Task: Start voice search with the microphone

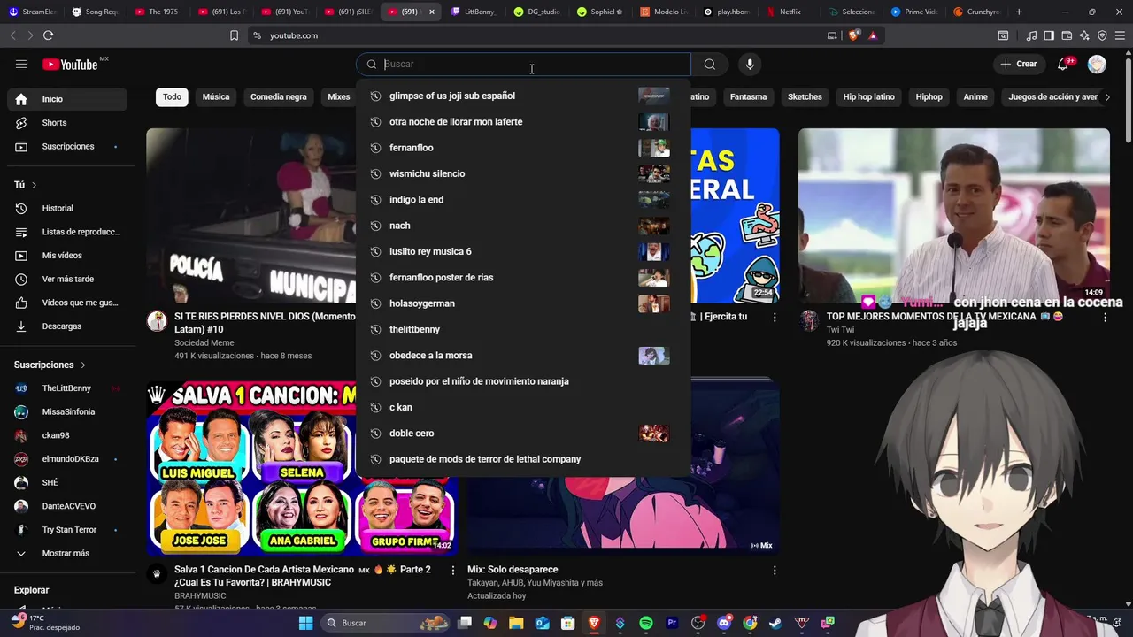Action: [x=750, y=64]
